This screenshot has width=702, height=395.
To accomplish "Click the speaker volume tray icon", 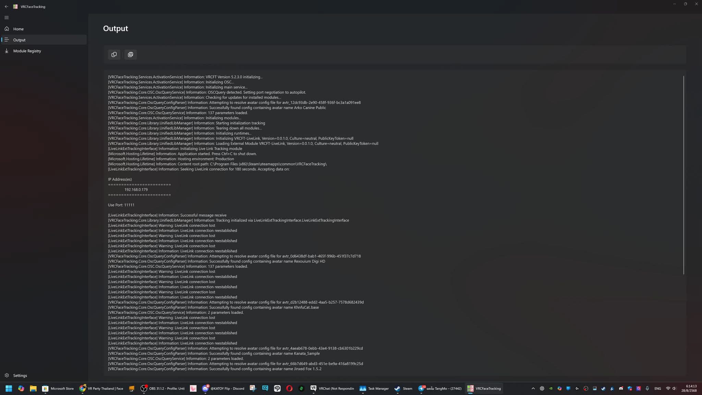I will point(675,388).
